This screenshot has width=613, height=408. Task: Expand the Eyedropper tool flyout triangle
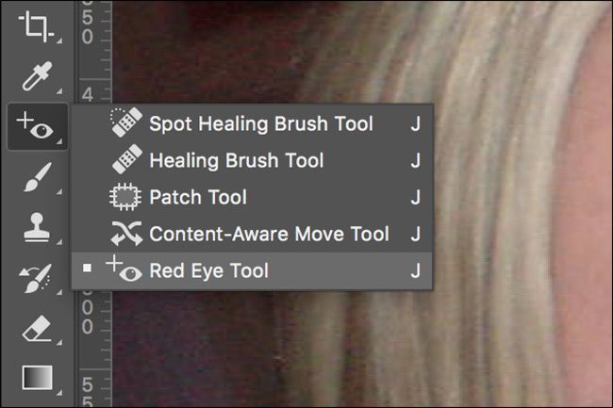(x=59, y=91)
